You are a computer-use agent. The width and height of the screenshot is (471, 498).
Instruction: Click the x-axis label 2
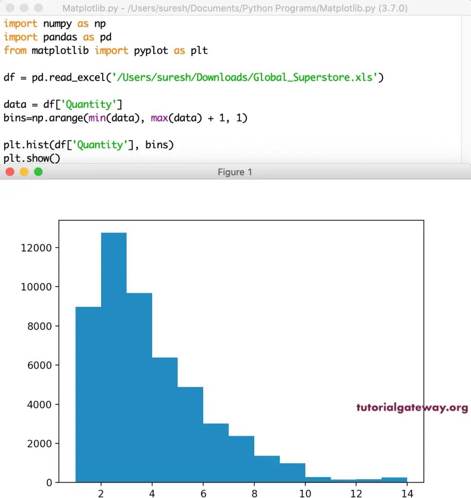pyautogui.click(x=101, y=493)
